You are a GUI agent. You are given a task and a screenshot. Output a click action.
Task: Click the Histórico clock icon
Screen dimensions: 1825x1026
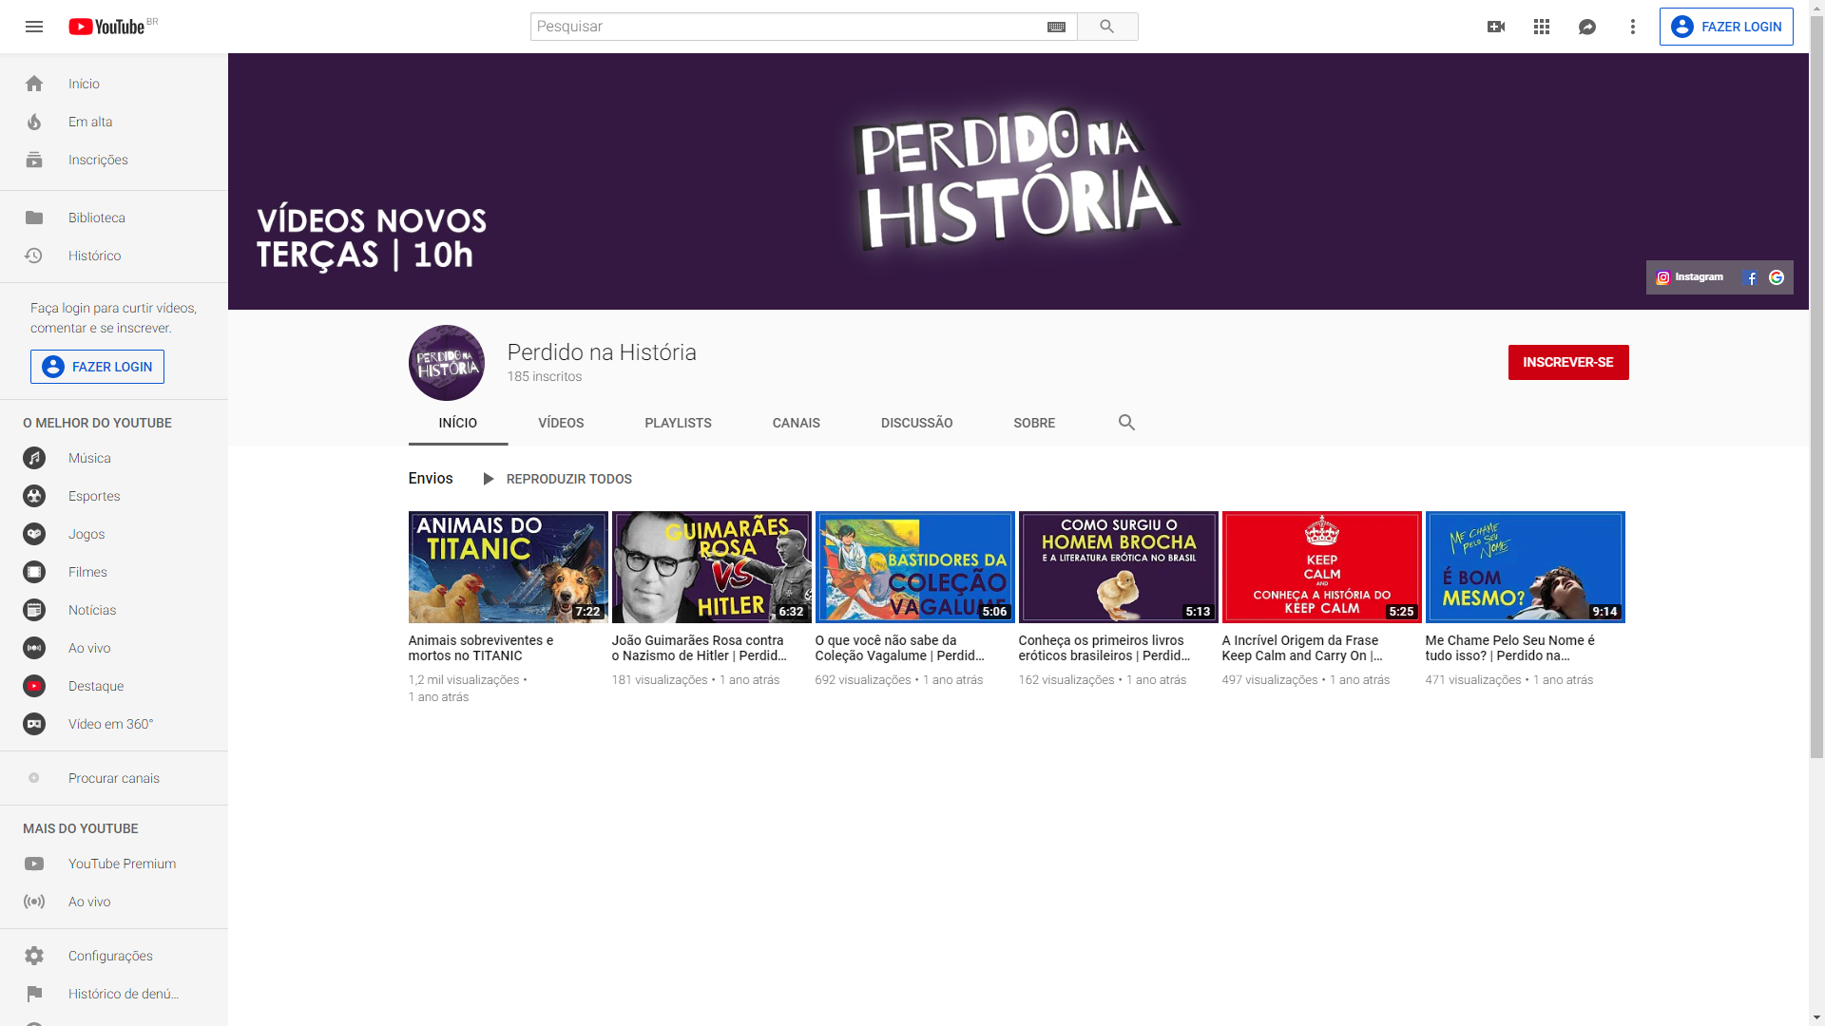pos(34,256)
